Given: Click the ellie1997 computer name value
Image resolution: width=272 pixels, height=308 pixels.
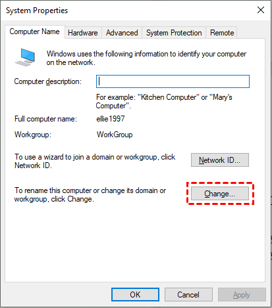Looking at the screenshot, I should tap(111, 119).
